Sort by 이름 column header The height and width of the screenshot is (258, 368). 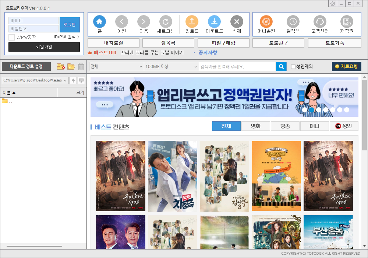[x=29, y=93]
